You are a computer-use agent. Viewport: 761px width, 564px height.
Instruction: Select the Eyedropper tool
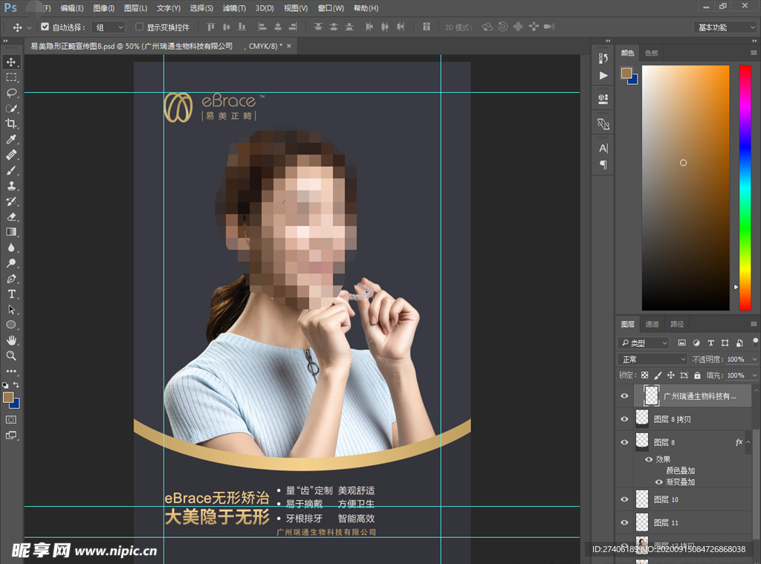11,140
